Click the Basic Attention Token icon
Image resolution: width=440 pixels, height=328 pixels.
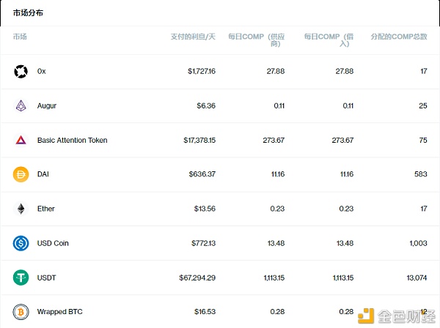21,140
